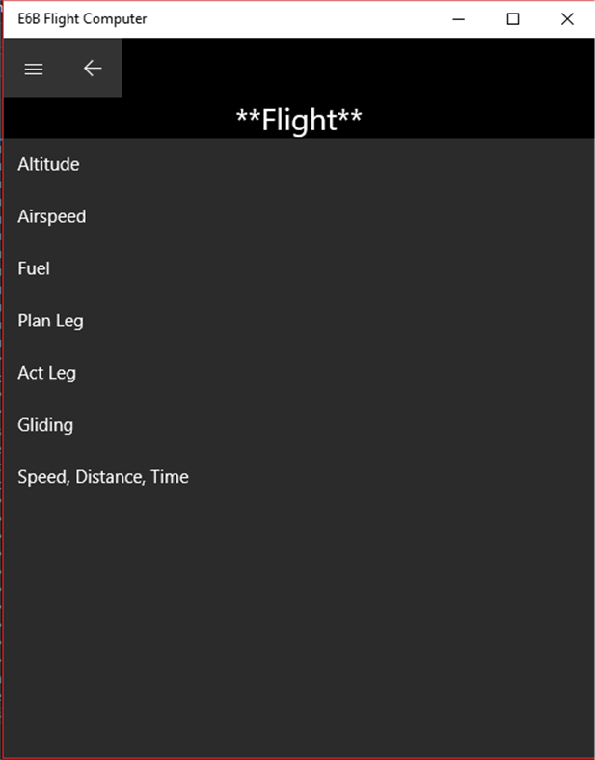Go back using the left arrow
The width and height of the screenshot is (595, 760).
click(x=93, y=69)
